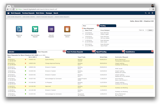
Task: Click the Type/Trade column header
Action: (82, 57)
